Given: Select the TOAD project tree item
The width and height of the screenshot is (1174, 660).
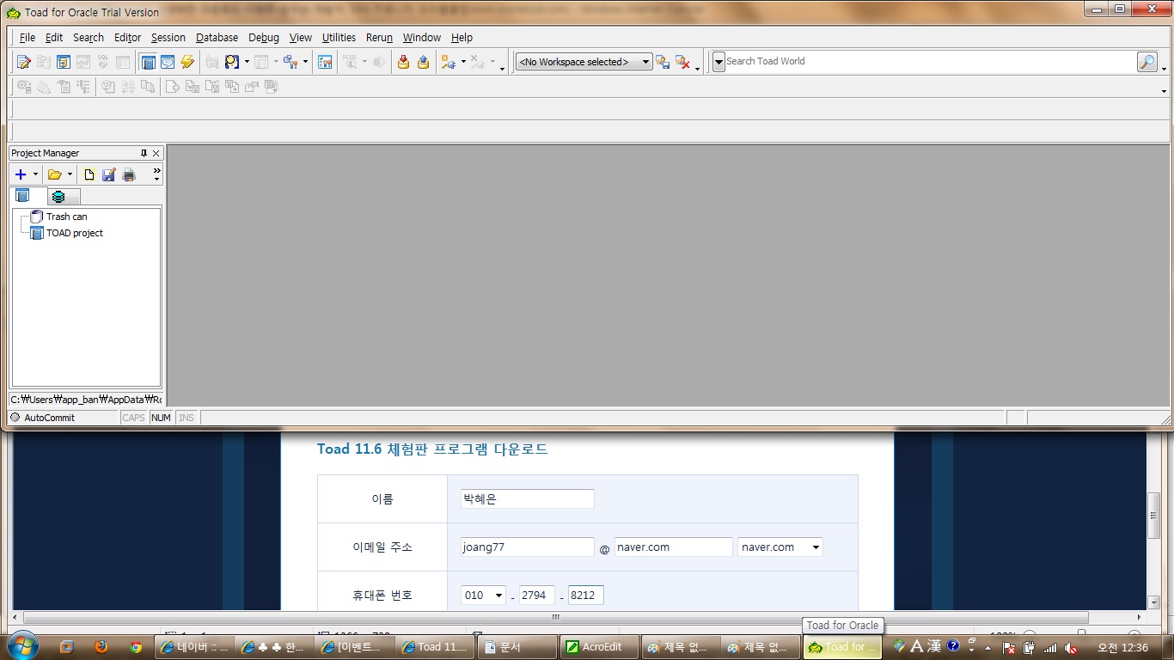Looking at the screenshot, I should tap(74, 233).
